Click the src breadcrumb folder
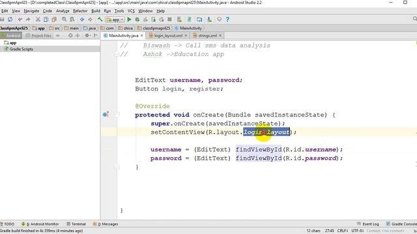Screen dimensions: 417x234 point(55,28)
